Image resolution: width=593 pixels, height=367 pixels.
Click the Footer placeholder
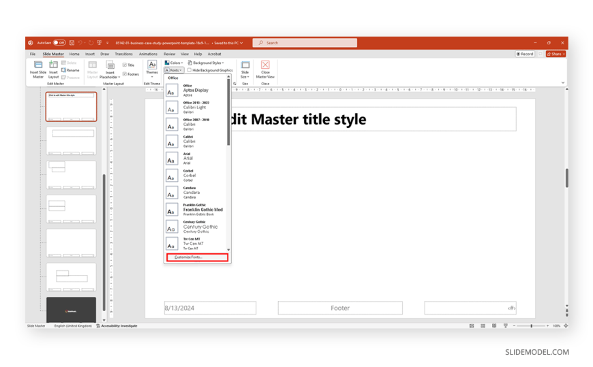click(x=340, y=308)
